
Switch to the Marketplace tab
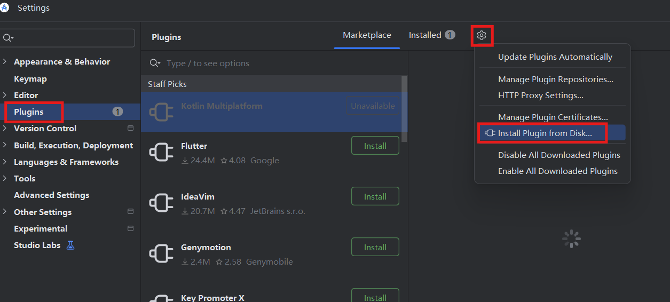[367, 35]
